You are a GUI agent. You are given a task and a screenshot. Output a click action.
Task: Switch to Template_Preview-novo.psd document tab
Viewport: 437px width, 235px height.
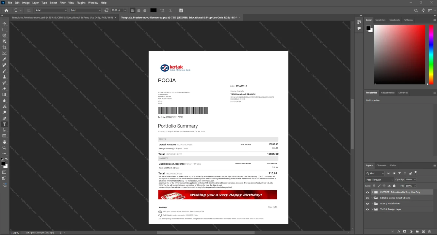pos(62,17)
